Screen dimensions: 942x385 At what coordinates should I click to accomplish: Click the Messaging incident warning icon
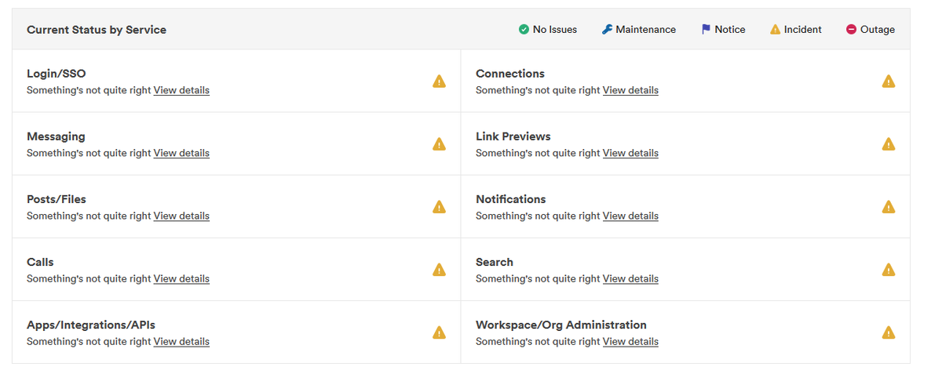439,144
